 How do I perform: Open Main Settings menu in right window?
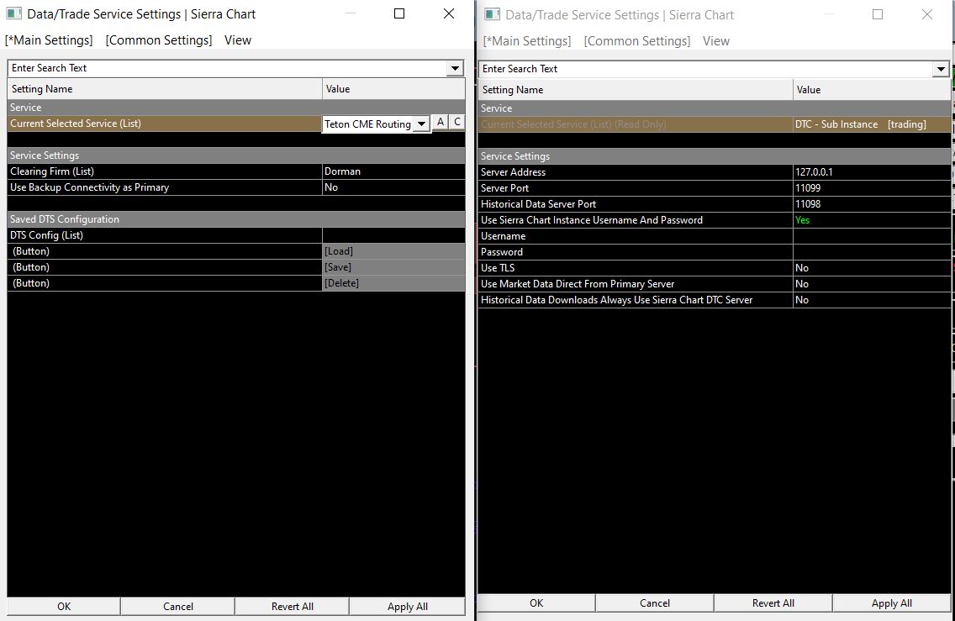pyautogui.click(x=527, y=41)
